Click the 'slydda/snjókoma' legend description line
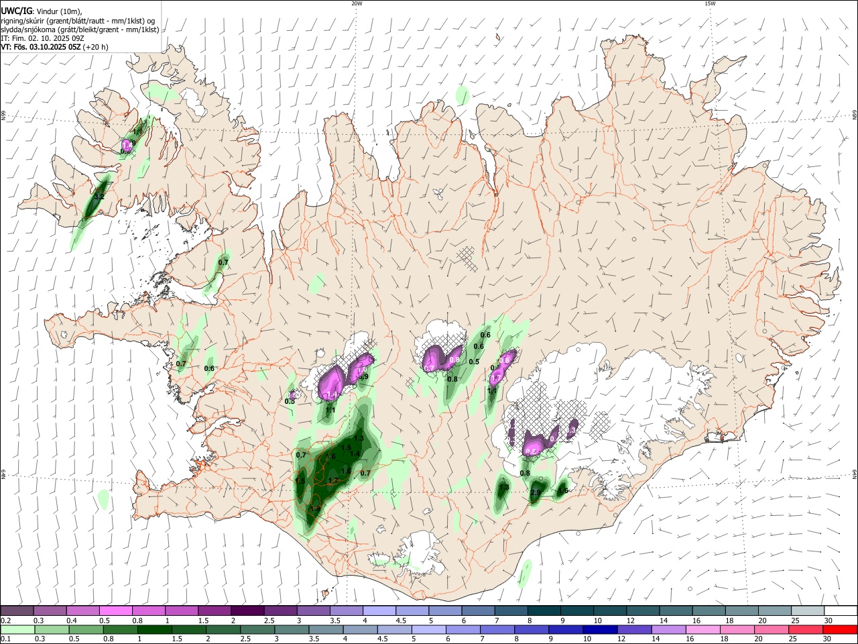This screenshot has height=644, width=858. click(x=80, y=30)
